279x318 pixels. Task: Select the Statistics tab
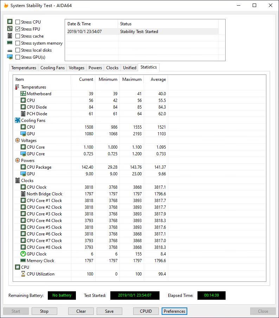pyautogui.click(x=149, y=67)
